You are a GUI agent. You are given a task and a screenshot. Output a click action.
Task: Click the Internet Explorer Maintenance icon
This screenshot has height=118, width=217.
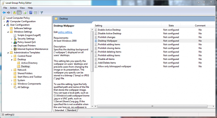(15, 49)
